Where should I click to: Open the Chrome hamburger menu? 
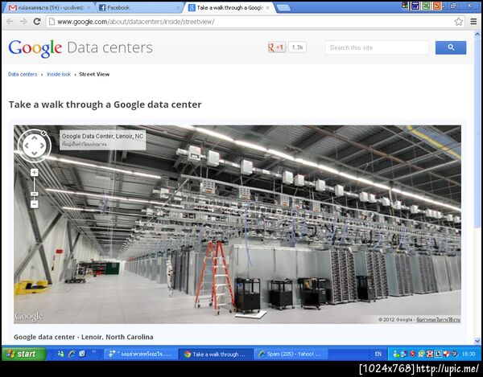473,22
